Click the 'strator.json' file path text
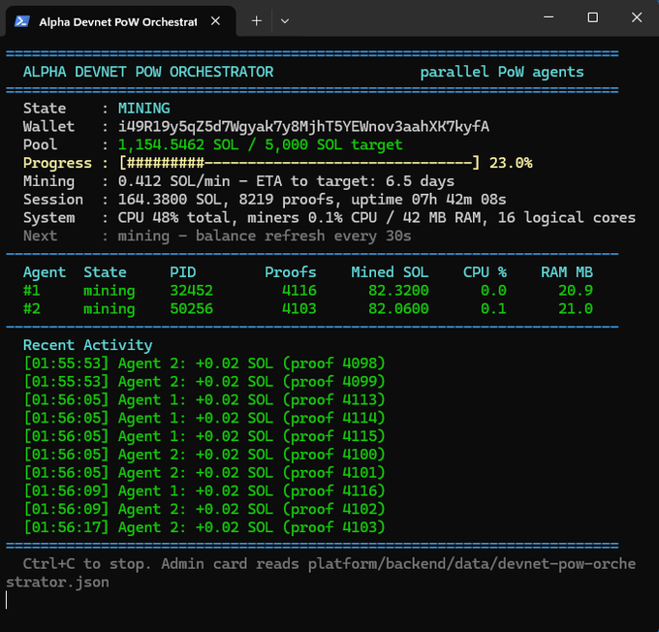Viewport: 659px width, 632px height. pyautogui.click(x=57, y=583)
